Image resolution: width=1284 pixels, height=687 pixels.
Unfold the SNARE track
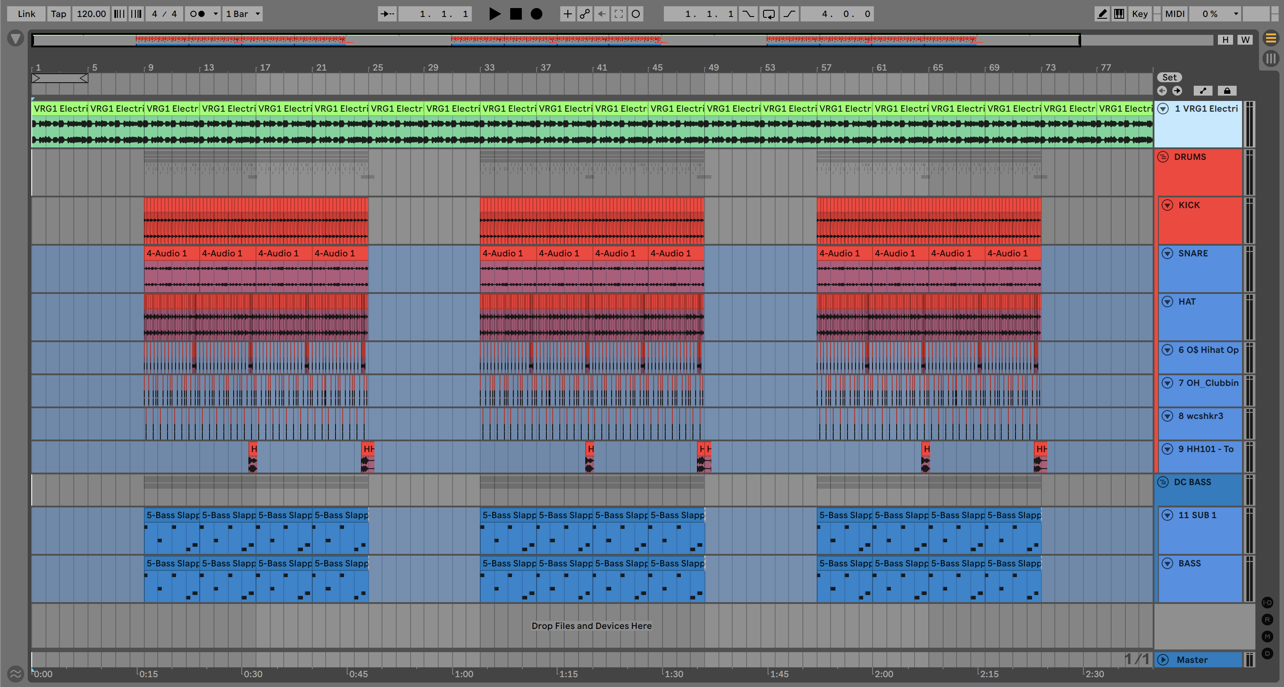pyautogui.click(x=1167, y=254)
